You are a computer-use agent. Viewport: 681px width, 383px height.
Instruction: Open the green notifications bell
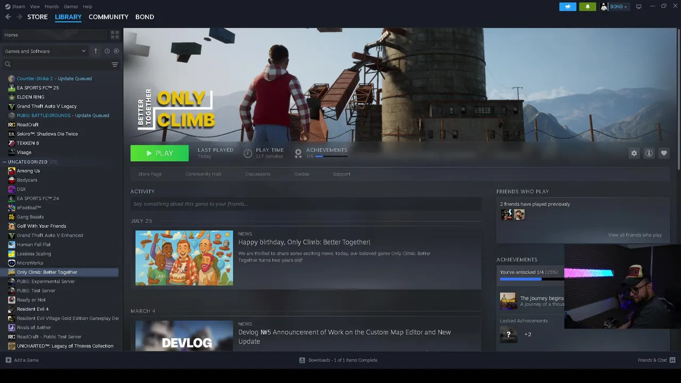pos(587,6)
